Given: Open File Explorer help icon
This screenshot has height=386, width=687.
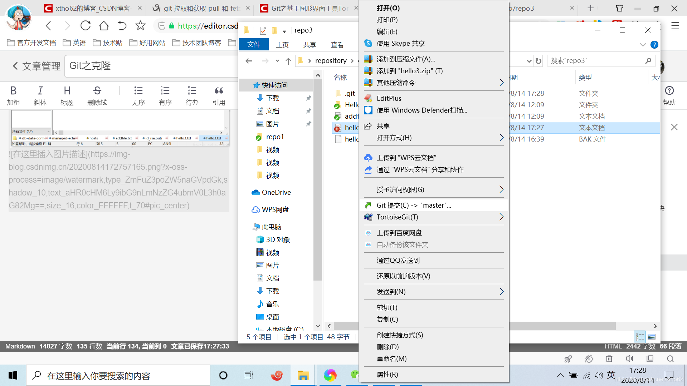Looking at the screenshot, I should coord(654,45).
